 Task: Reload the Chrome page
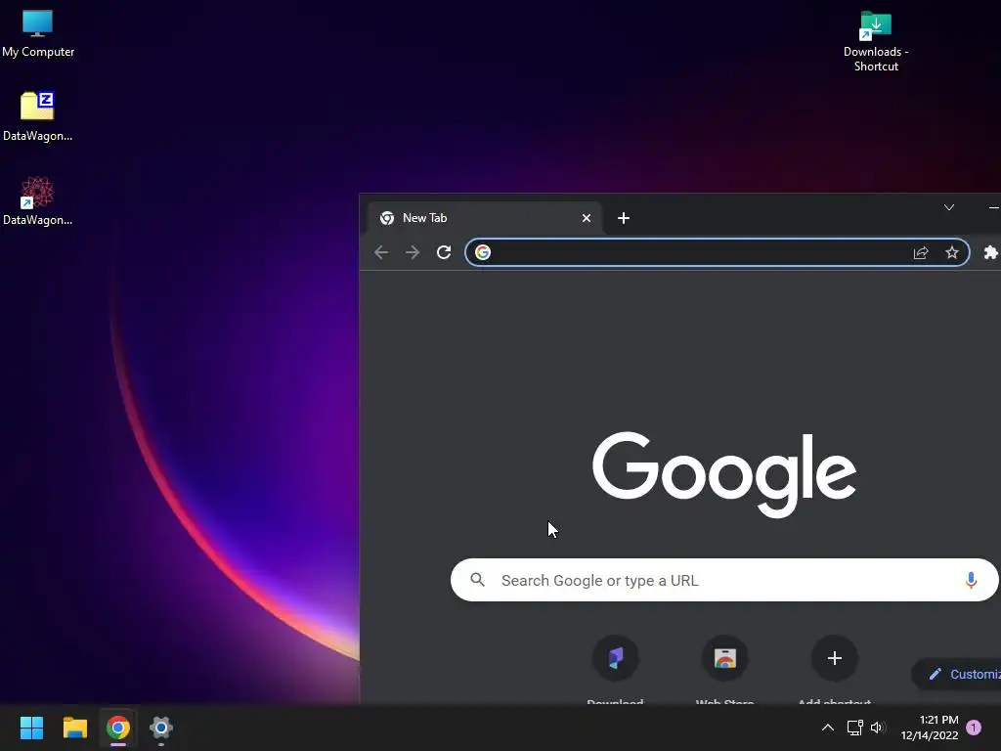click(444, 252)
